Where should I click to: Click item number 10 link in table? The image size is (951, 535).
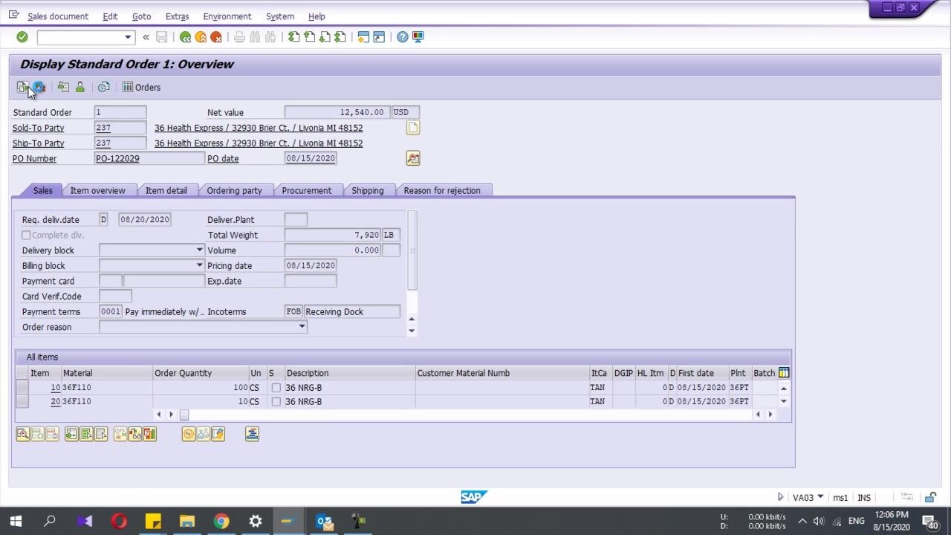(x=56, y=388)
